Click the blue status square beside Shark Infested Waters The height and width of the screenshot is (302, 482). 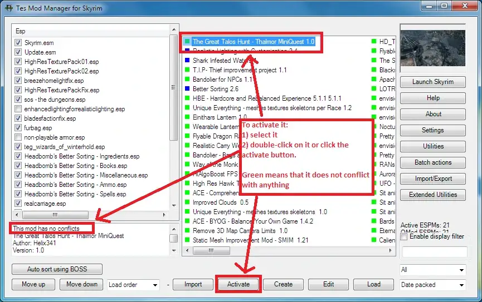point(188,61)
